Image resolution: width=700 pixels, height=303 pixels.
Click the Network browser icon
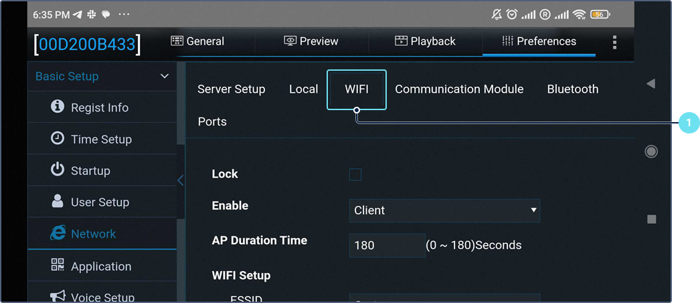58,234
